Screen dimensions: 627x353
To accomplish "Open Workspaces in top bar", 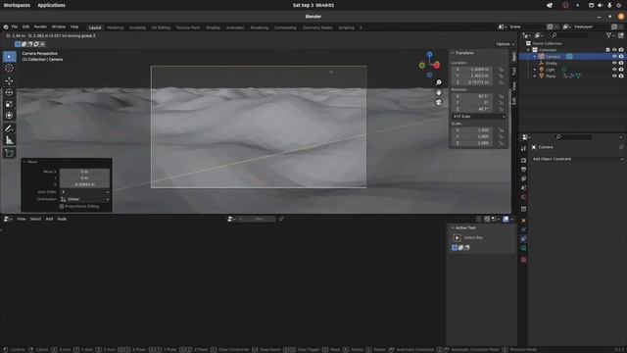I will coord(17,5).
